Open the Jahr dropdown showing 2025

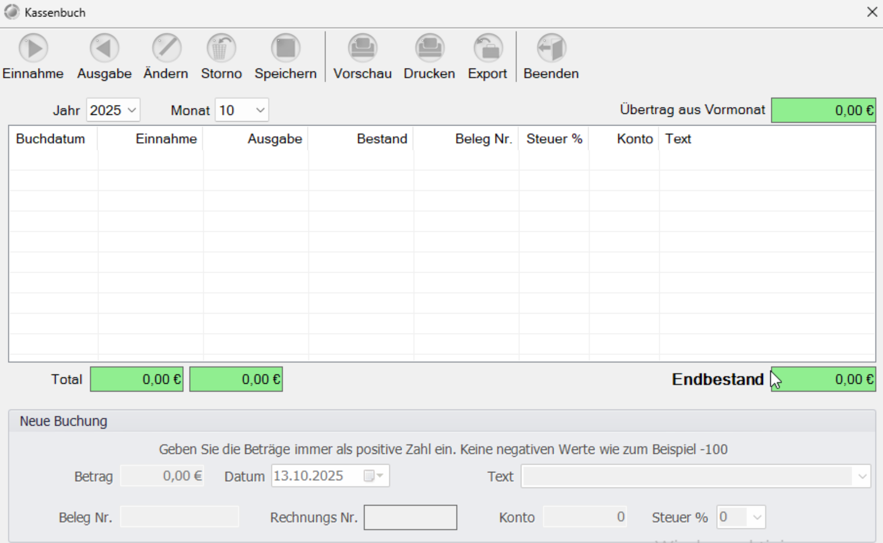[x=113, y=110]
